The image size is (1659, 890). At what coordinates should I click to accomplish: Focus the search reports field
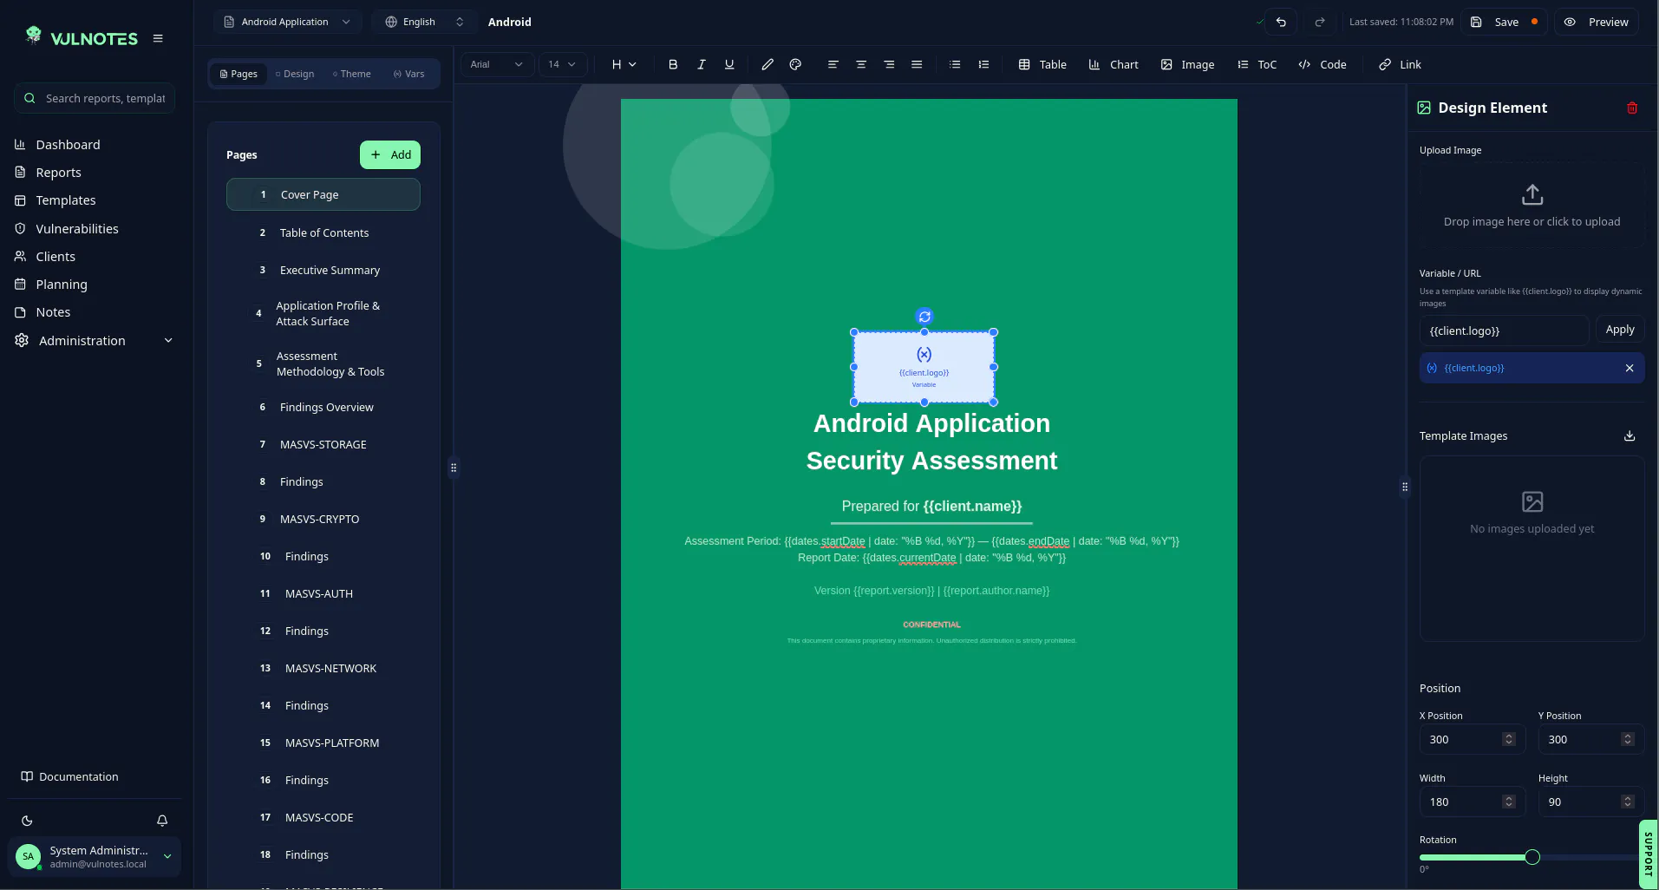point(95,98)
